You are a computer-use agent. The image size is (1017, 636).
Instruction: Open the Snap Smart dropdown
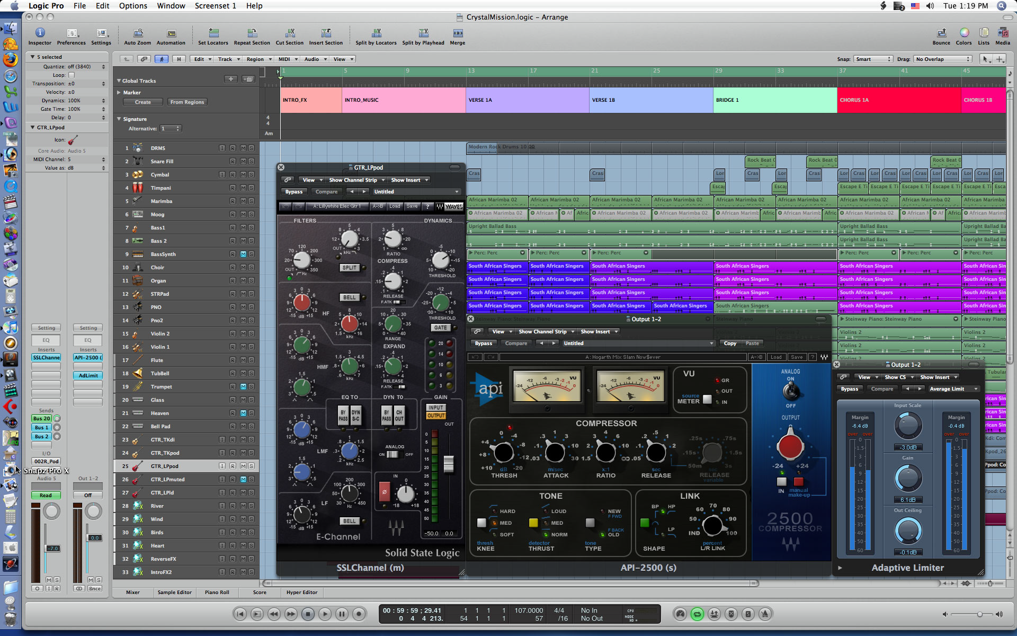[x=873, y=59]
